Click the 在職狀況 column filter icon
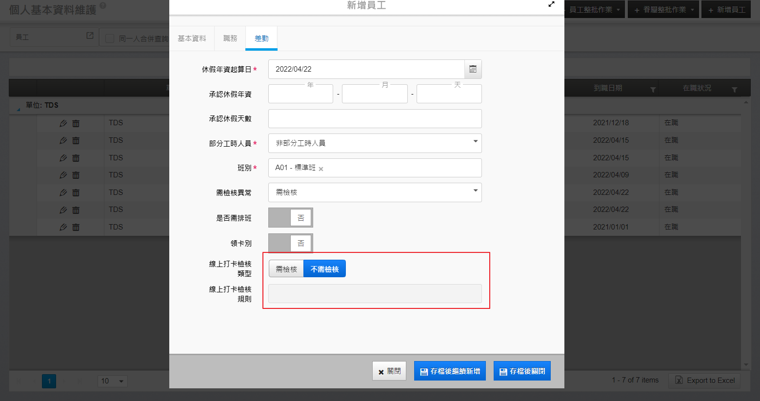This screenshot has height=401, width=760. (x=734, y=89)
